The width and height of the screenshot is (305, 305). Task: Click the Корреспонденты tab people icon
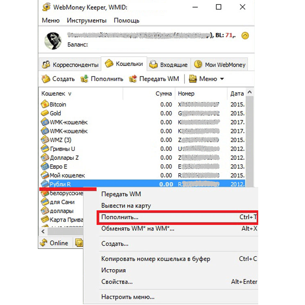[46, 65]
